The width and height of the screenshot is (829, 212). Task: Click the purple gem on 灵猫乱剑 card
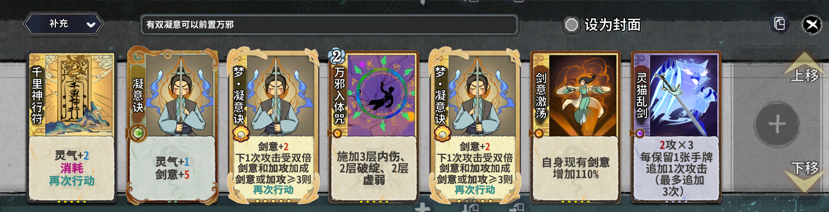tap(640, 133)
